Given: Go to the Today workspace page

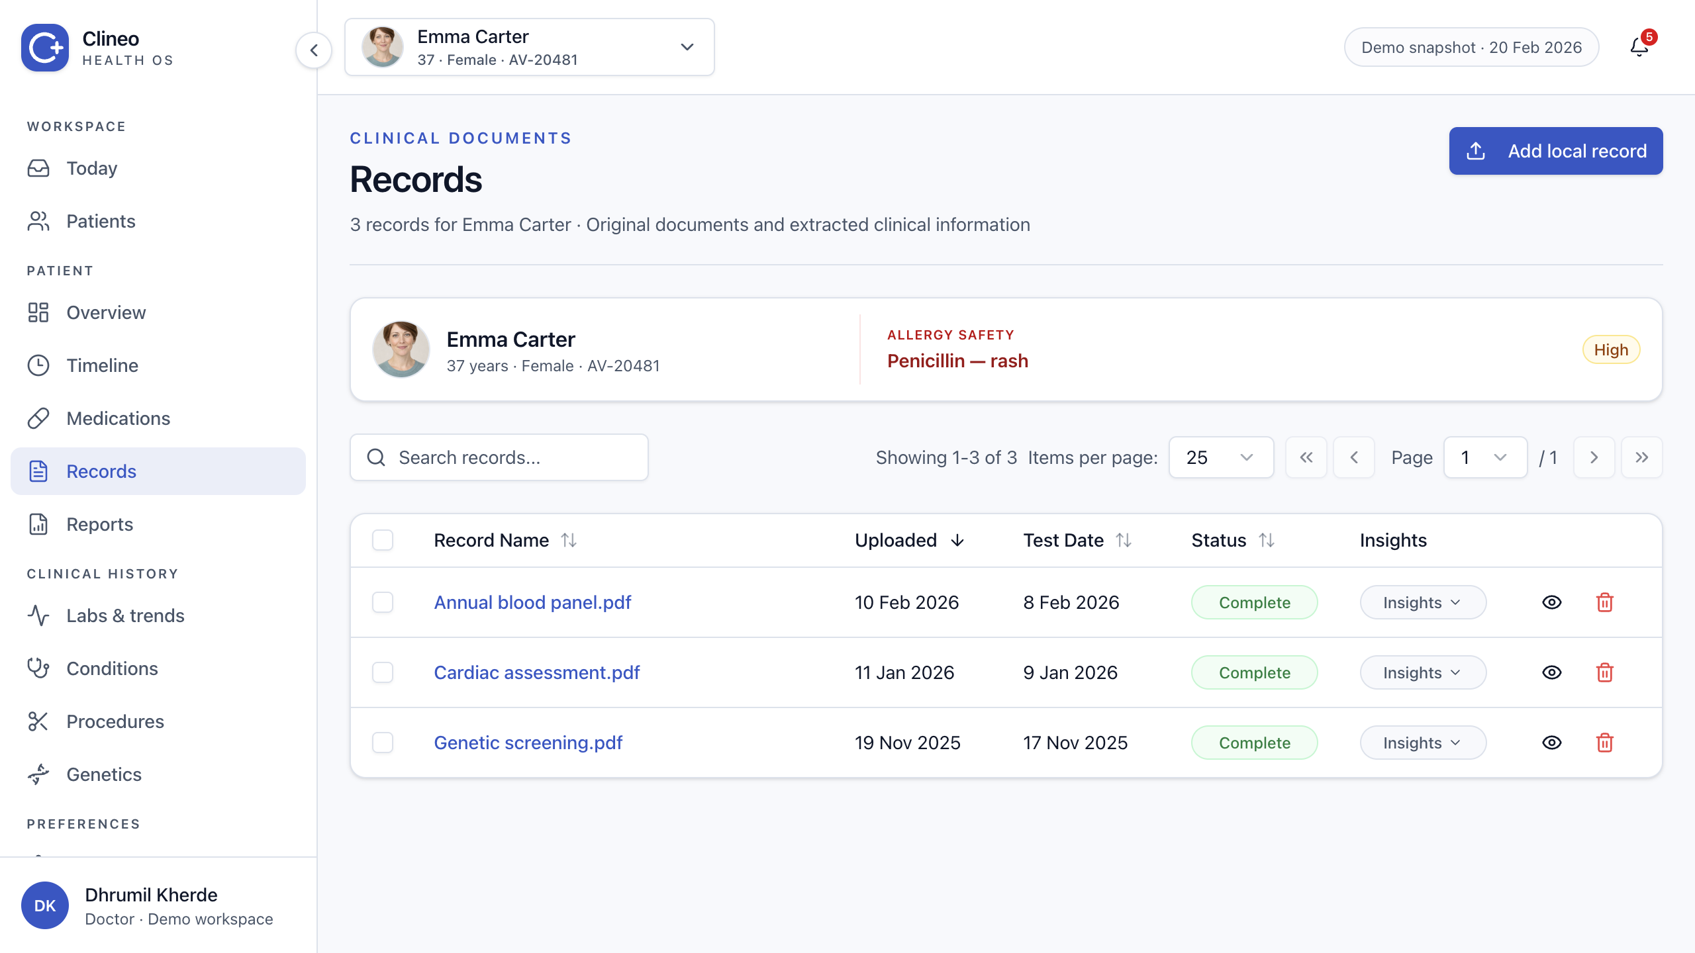Looking at the screenshot, I should tap(158, 168).
